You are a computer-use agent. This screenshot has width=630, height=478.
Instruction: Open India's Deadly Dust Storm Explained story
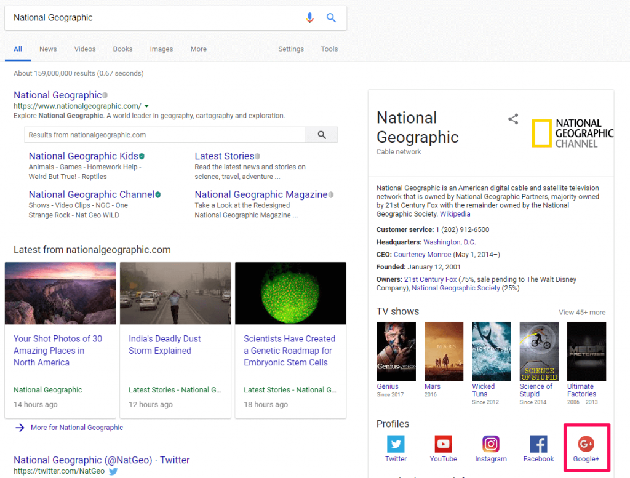tap(164, 345)
